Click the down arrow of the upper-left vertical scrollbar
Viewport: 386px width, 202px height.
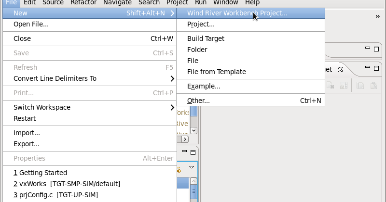coord(193,130)
